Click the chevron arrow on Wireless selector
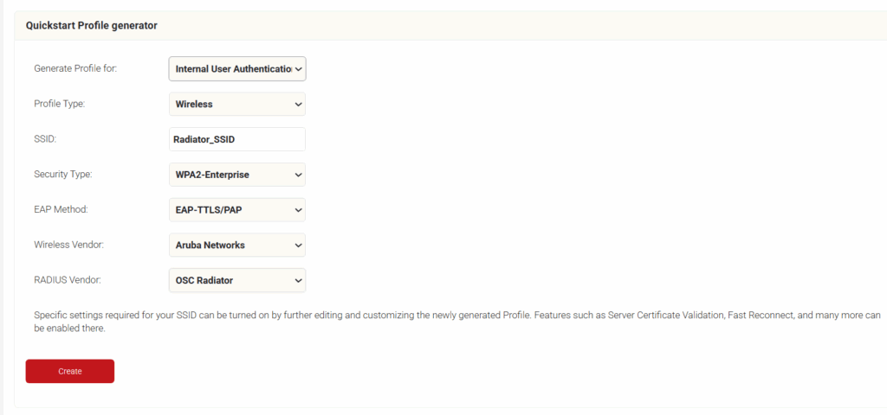887x415 pixels. point(298,105)
